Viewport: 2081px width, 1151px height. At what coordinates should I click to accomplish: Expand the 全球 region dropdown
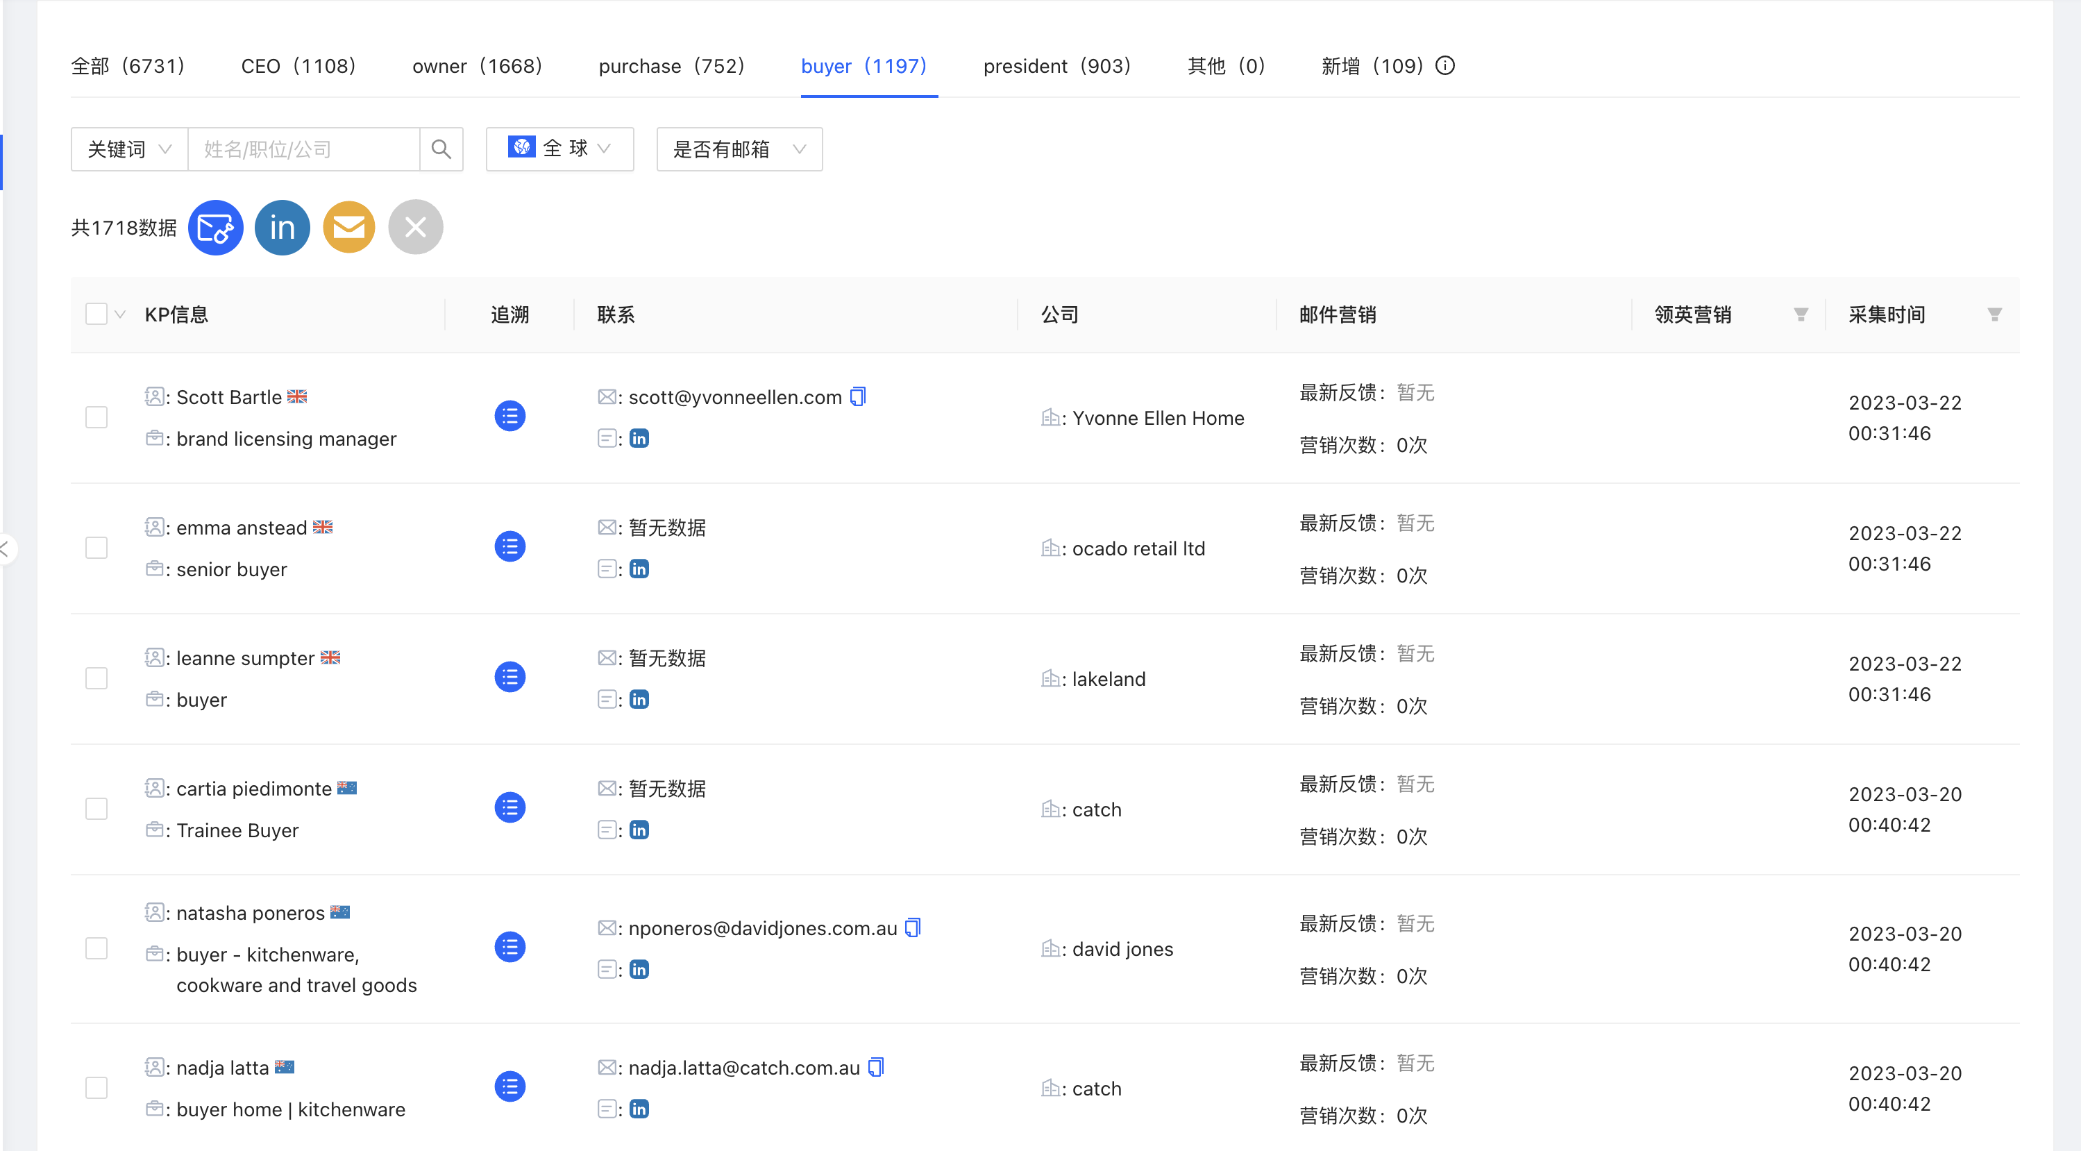pyautogui.click(x=559, y=149)
